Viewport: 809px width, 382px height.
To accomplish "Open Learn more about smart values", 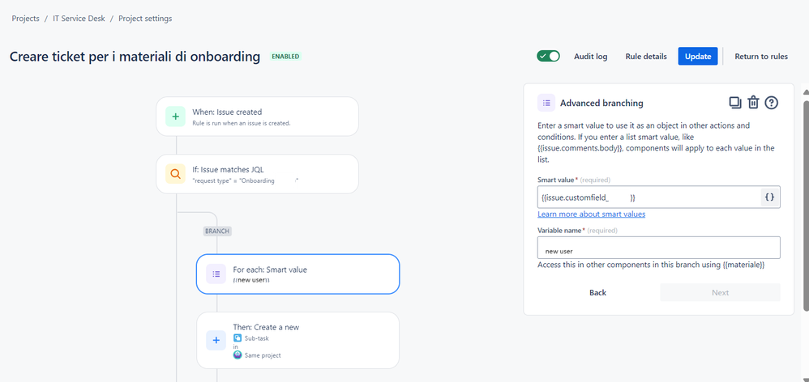I will [591, 214].
